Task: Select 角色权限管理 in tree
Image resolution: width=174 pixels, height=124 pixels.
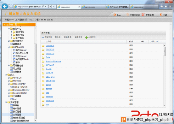Action: point(19,118)
